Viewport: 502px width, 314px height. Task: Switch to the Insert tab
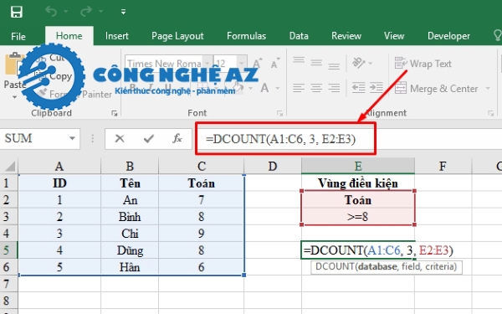[117, 36]
